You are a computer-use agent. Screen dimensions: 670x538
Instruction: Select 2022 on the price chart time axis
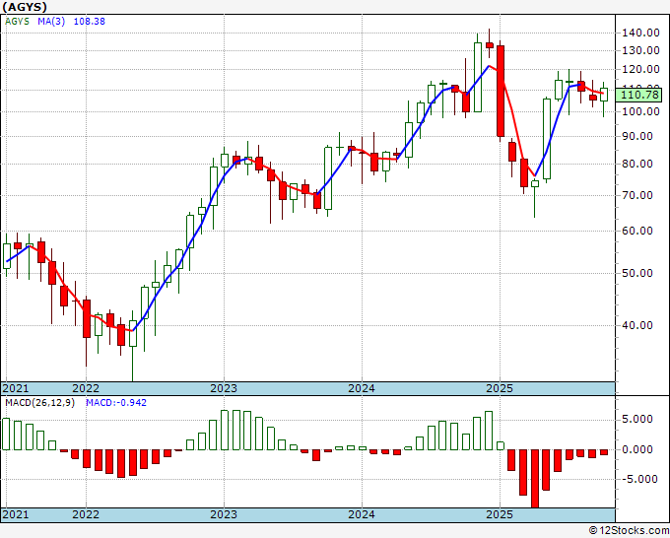[86, 388]
